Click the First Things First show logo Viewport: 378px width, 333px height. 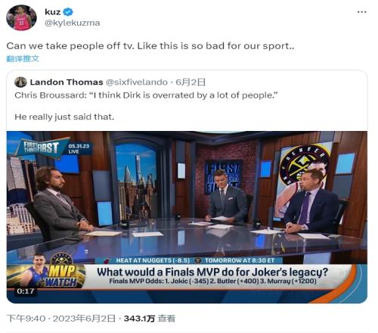click(40, 148)
